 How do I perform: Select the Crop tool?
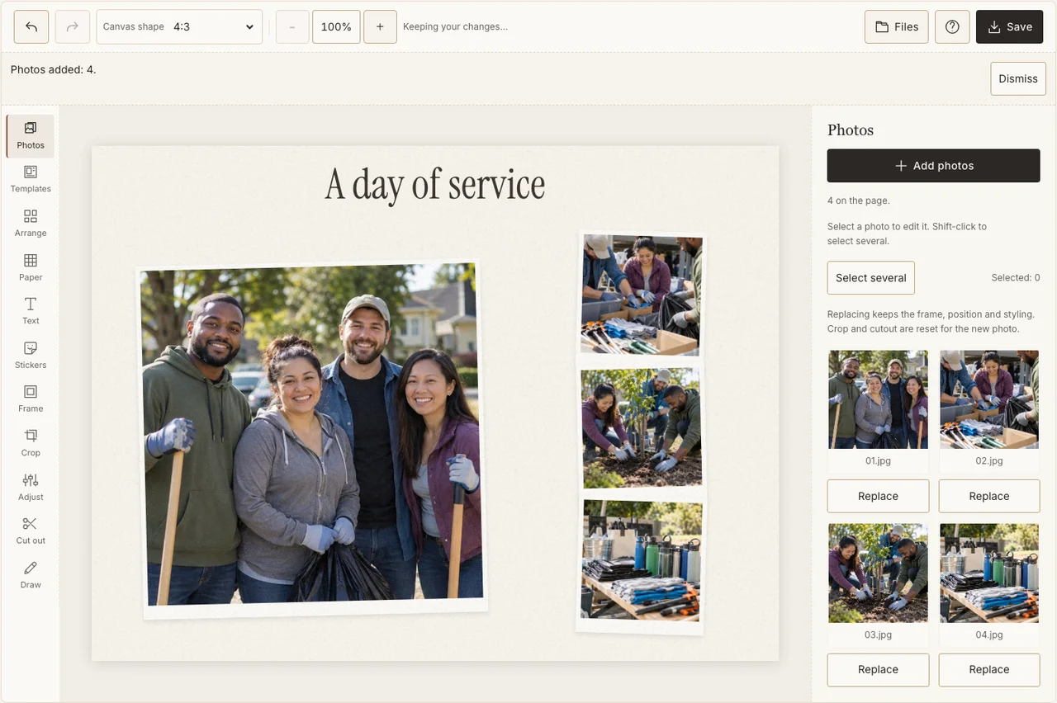point(31,444)
